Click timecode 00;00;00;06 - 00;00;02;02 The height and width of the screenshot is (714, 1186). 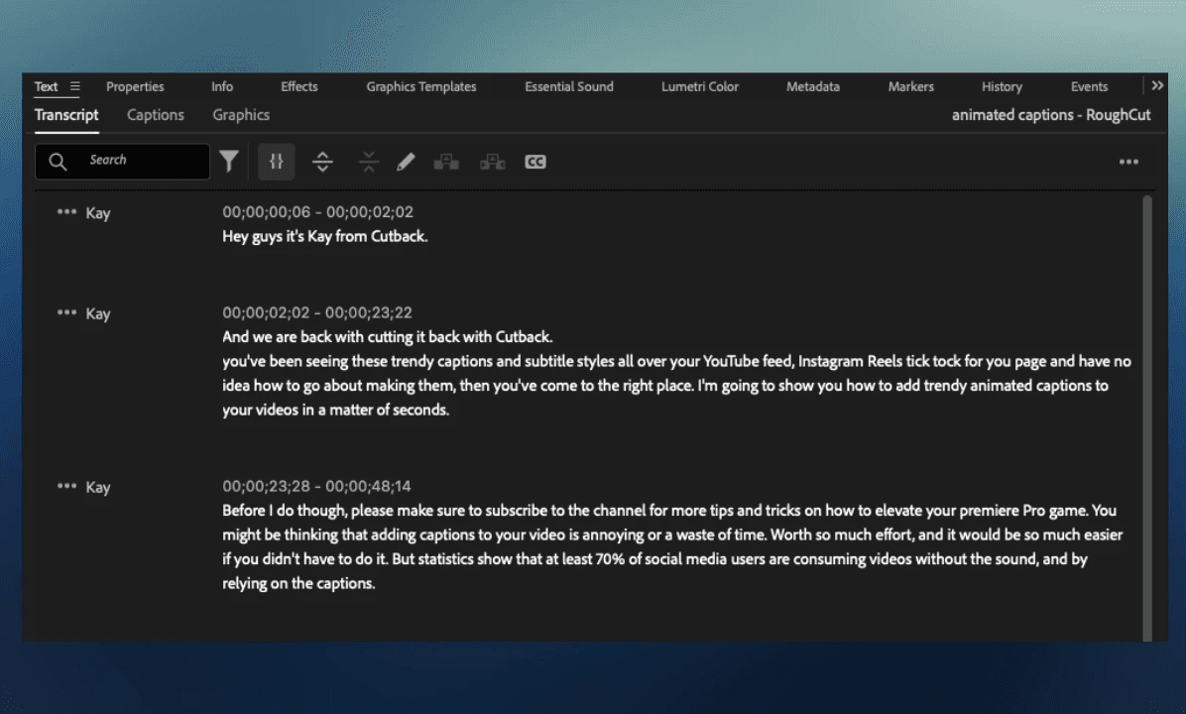click(317, 212)
